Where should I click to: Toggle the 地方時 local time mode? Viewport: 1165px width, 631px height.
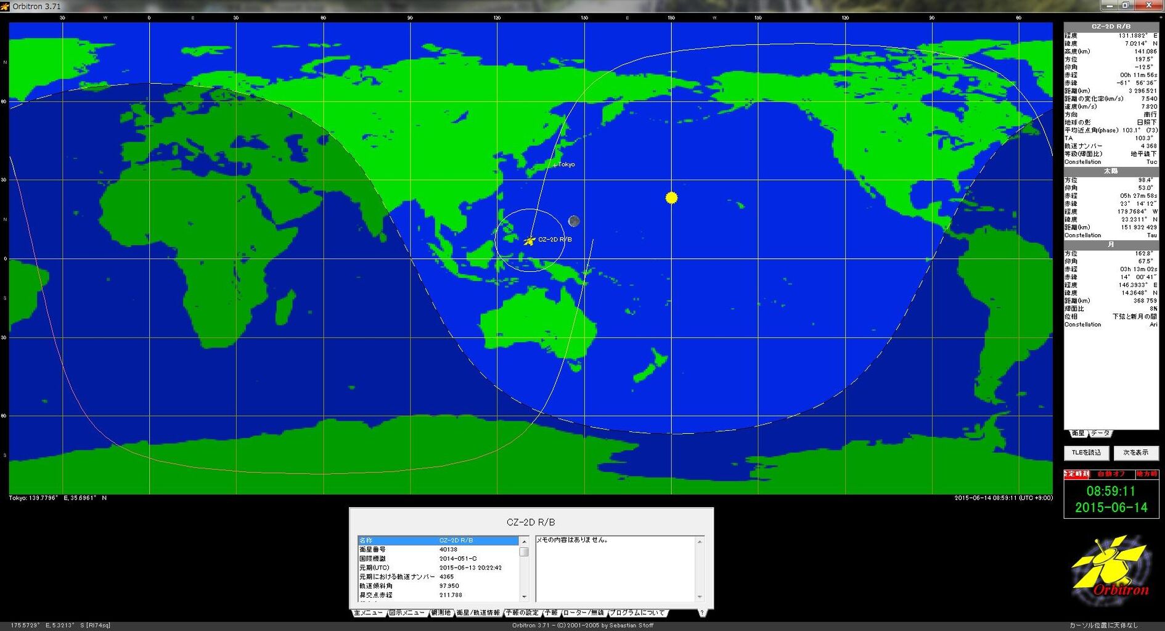pos(1147,474)
